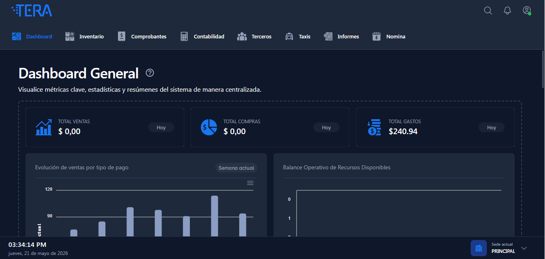Open help question mark beside Dashboard General
545x259 pixels.
pos(150,73)
